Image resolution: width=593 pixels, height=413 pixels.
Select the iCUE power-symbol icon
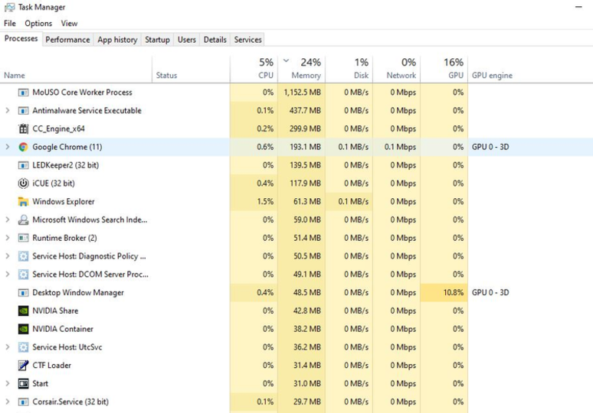click(23, 184)
